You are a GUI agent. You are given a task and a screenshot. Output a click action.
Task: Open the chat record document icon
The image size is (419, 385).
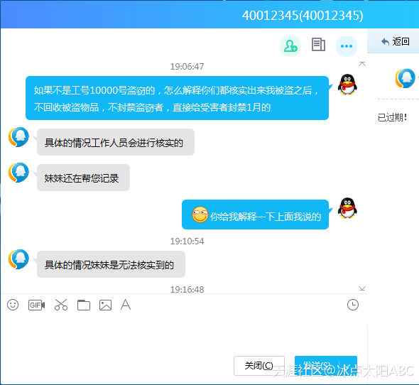[318, 45]
